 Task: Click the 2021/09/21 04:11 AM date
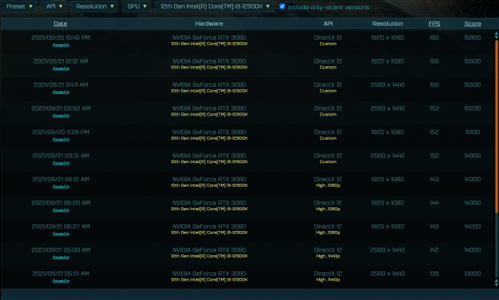[x=61, y=85]
